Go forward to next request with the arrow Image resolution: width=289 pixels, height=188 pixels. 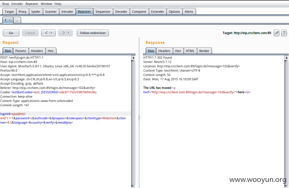tap(63, 33)
